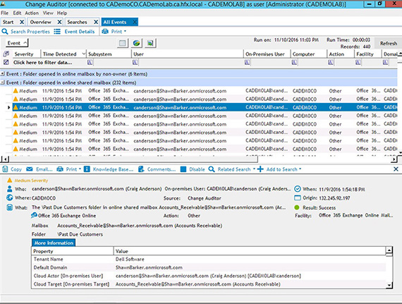Click the Email event button
This screenshot has height=304, width=402.
[x=39, y=169]
